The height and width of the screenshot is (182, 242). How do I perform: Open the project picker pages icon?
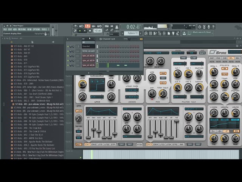pos(169,33)
